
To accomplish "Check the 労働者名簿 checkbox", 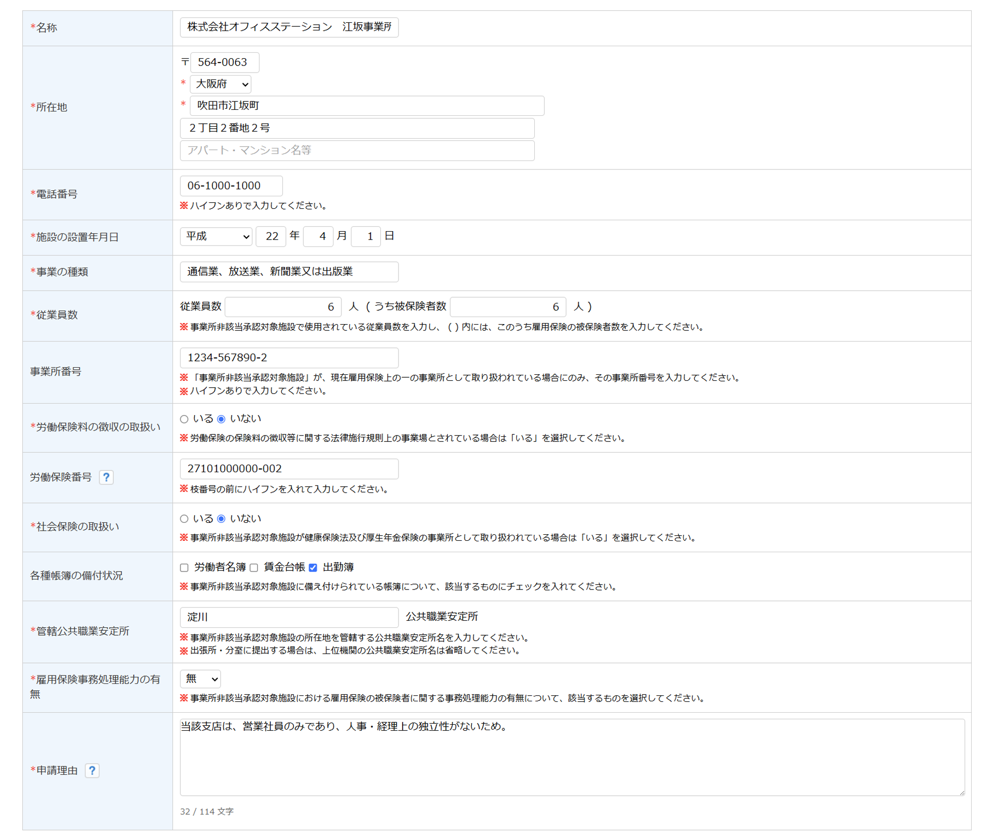I will (x=184, y=568).
